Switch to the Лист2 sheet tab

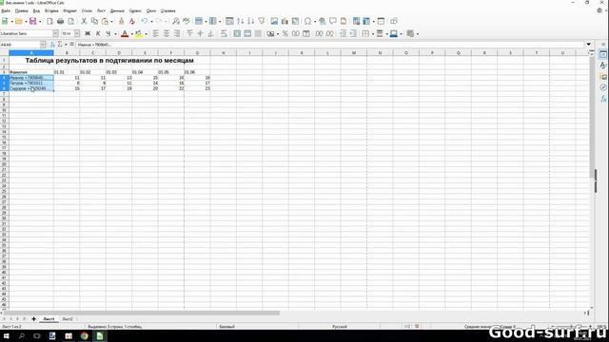coord(68,319)
